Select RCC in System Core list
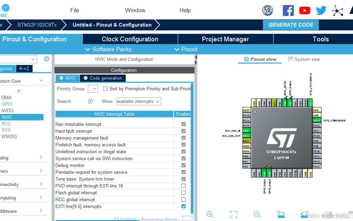353x221 pixels. 6,124
